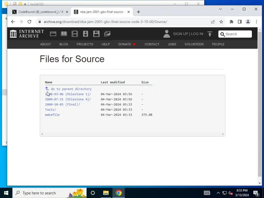Click the taskbar search box

(x=49, y=193)
